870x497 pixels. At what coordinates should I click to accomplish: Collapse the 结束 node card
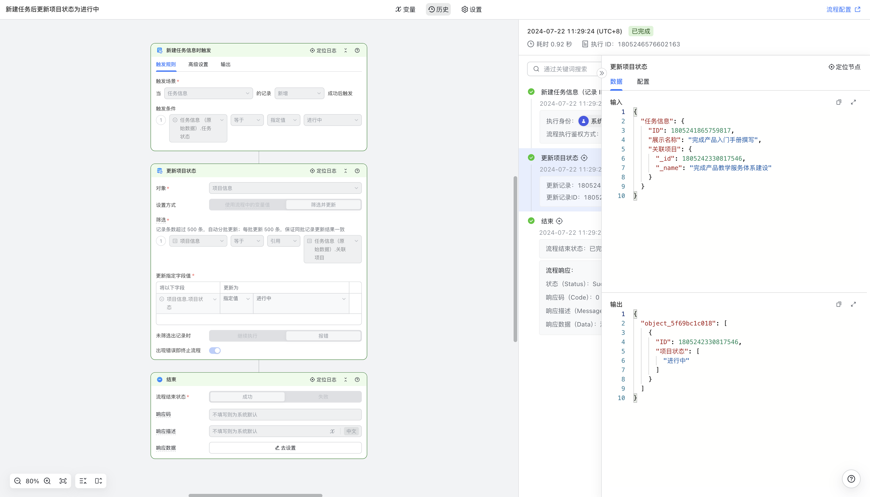(x=346, y=380)
